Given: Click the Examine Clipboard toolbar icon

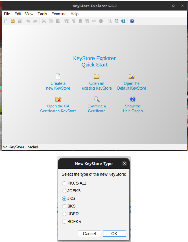Looking at the screenshot, I should (117, 21).
